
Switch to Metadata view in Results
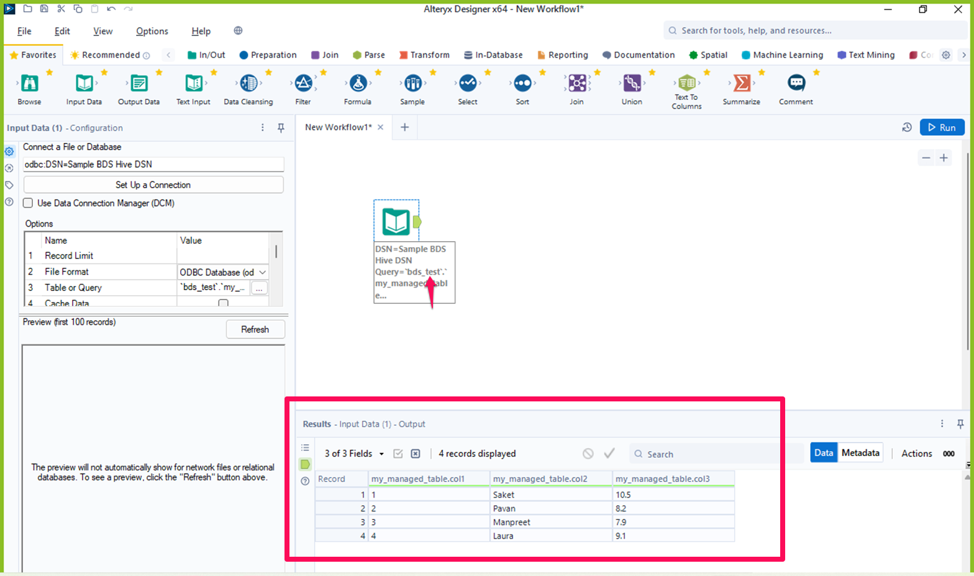click(860, 453)
